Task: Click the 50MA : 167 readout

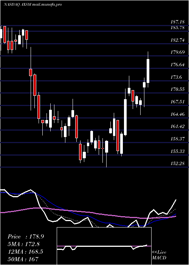Action: point(23,259)
